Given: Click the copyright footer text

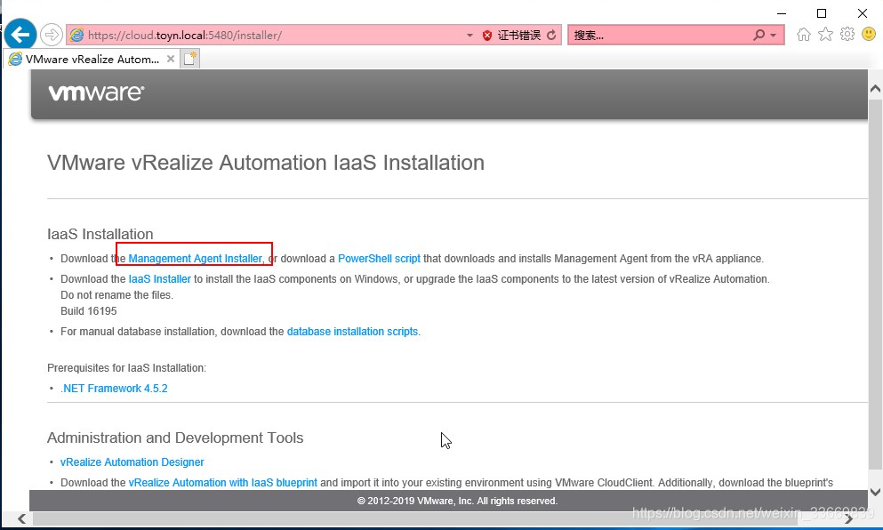Looking at the screenshot, I should coord(457,501).
